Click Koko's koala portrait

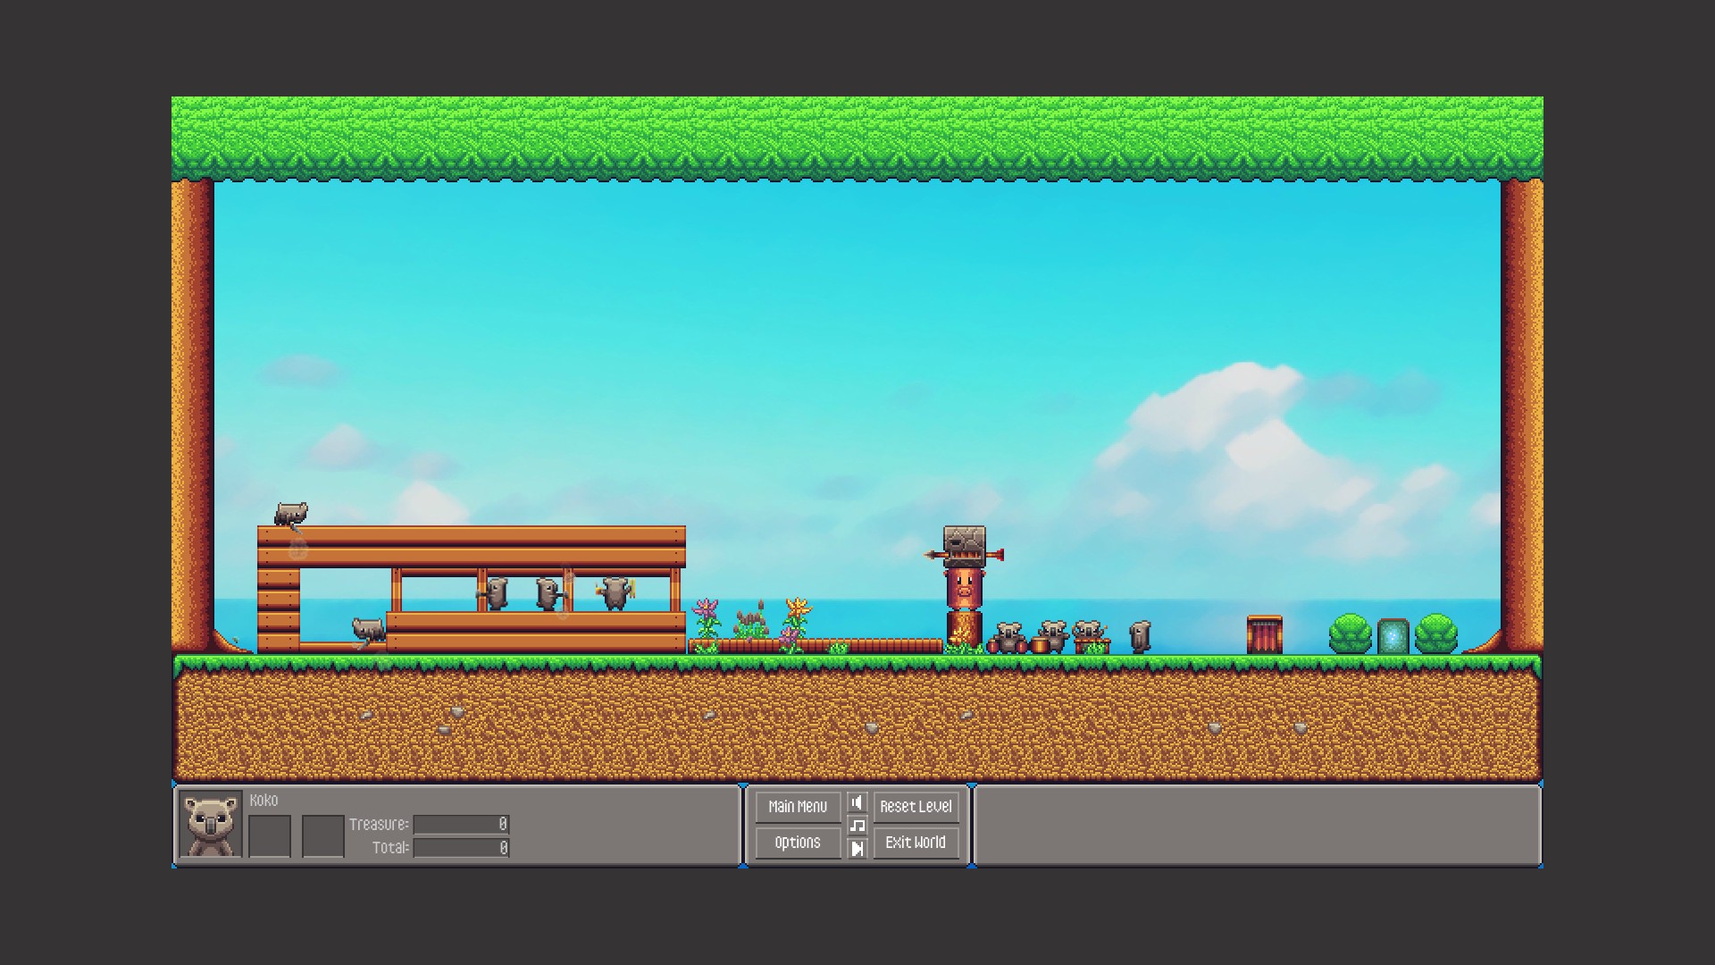(x=211, y=824)
